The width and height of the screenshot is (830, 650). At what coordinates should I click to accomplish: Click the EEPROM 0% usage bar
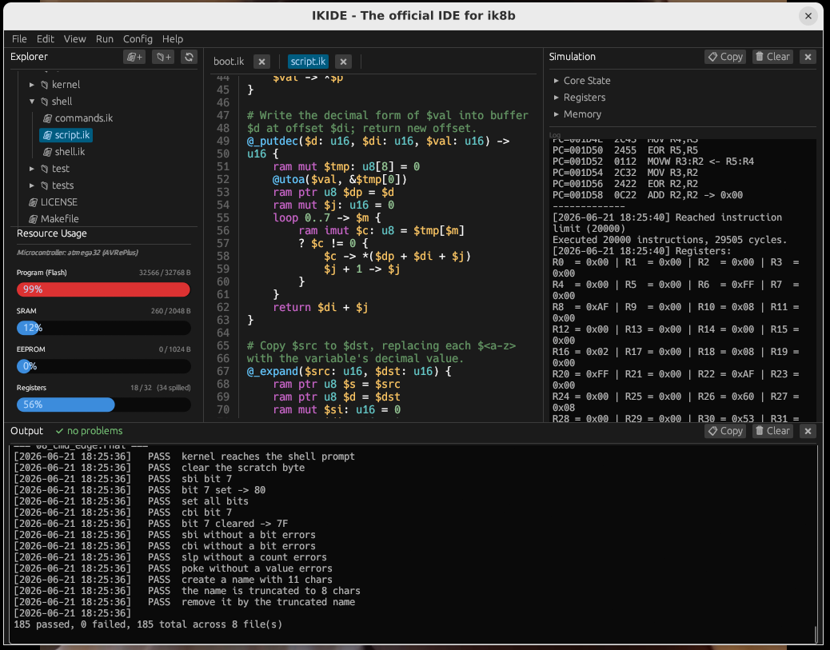tap(103, 366)
